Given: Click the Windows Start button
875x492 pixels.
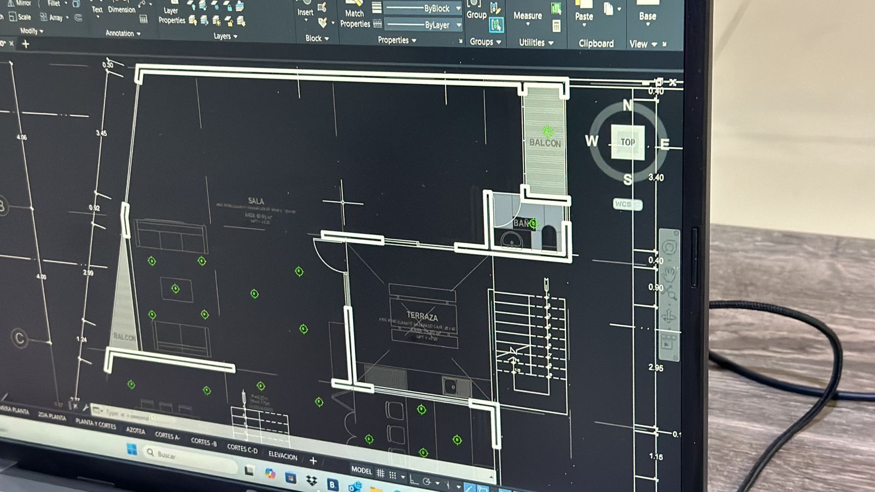Looking at the screenshot, I should click(x=132, y=449).
